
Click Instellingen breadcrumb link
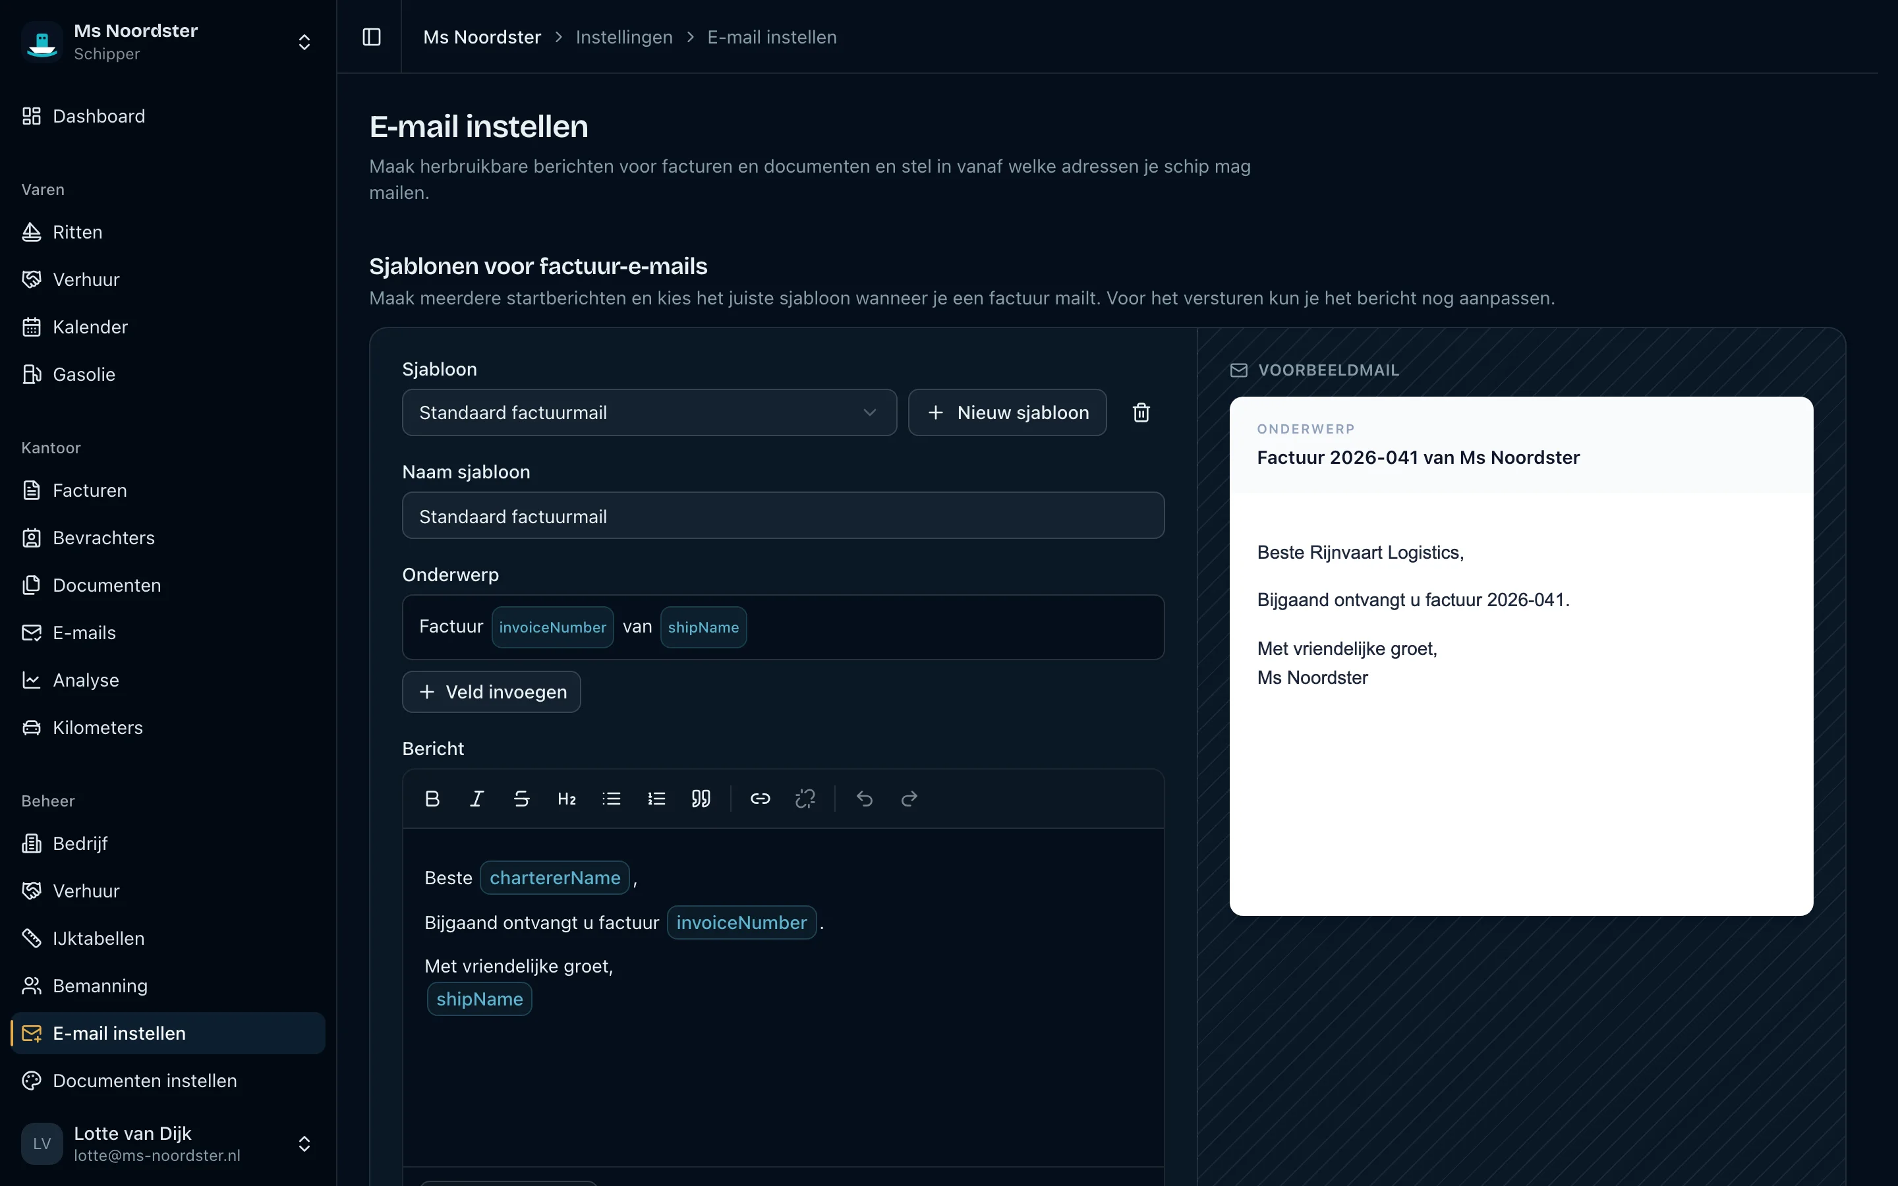click(623, 37)
